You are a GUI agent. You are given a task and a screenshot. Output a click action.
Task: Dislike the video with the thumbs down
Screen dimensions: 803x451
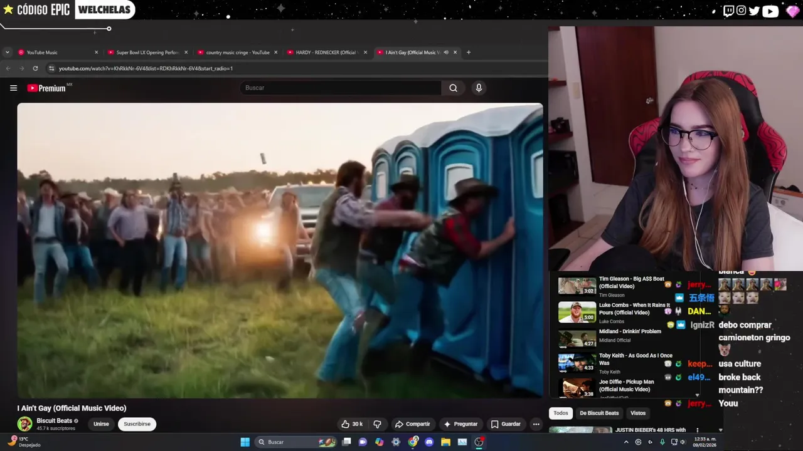click(x=377, y=424)
